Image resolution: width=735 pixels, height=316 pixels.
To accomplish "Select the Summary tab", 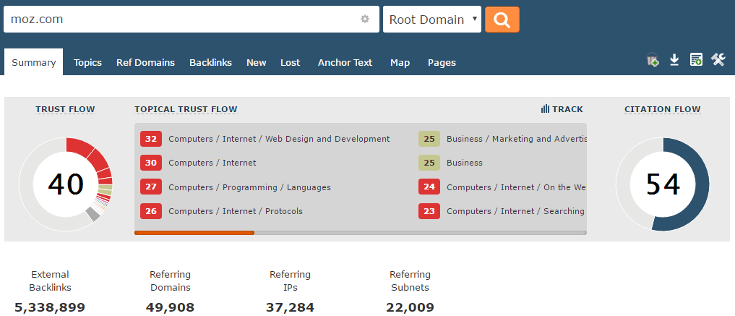I will (34, 62).
